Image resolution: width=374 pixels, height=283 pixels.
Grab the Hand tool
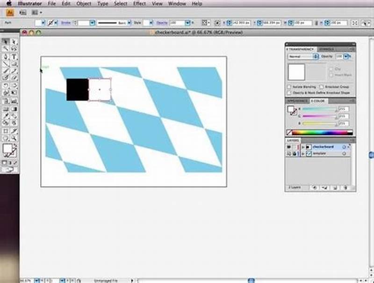tap(4, 137)
